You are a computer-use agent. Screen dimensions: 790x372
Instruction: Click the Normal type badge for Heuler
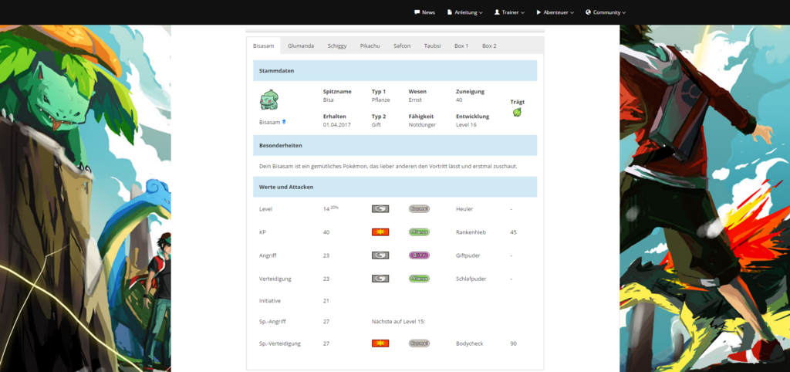point(419,208)
